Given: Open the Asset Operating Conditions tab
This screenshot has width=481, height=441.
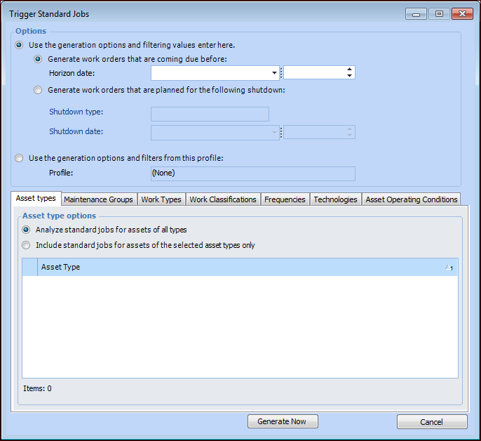Looking at the screenshot, I should point(412,199).
